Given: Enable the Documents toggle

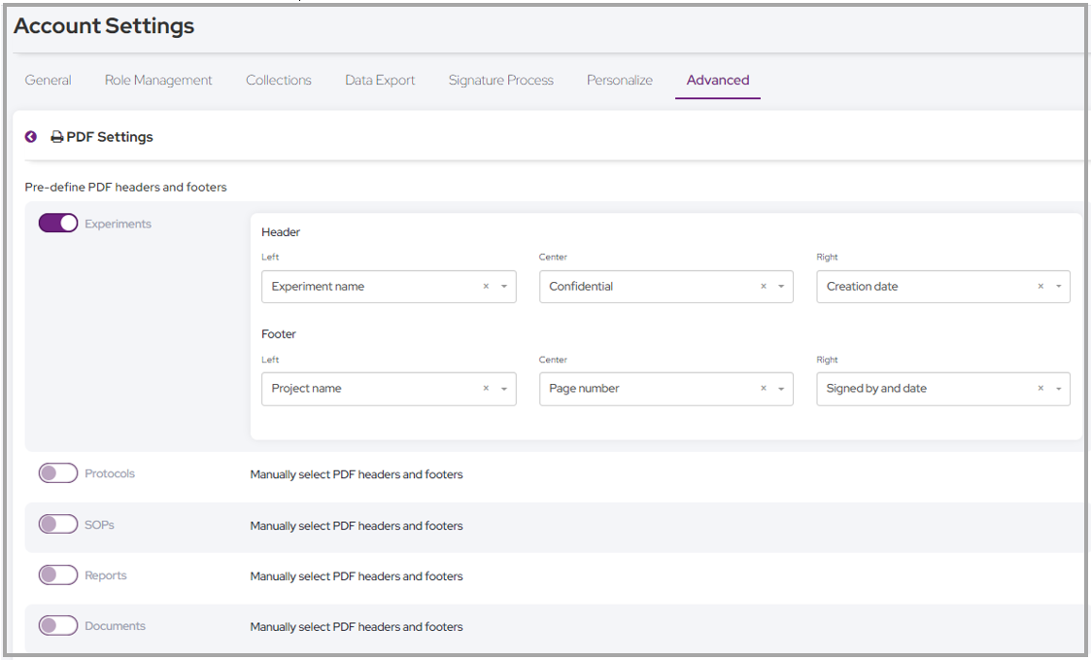Looking at the screenshot, I should coord(57,625).
